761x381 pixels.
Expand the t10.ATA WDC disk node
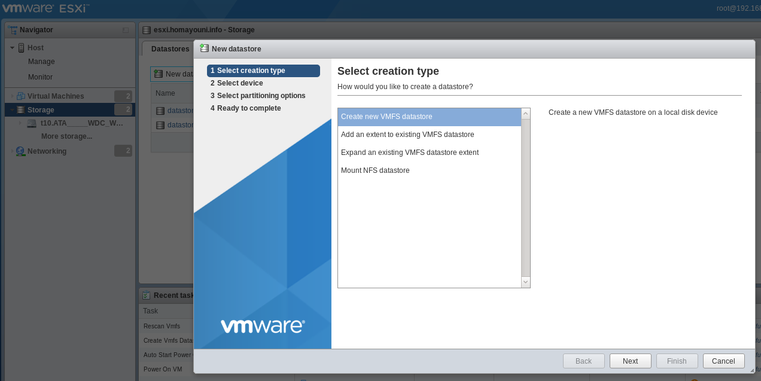coord(20,123)
